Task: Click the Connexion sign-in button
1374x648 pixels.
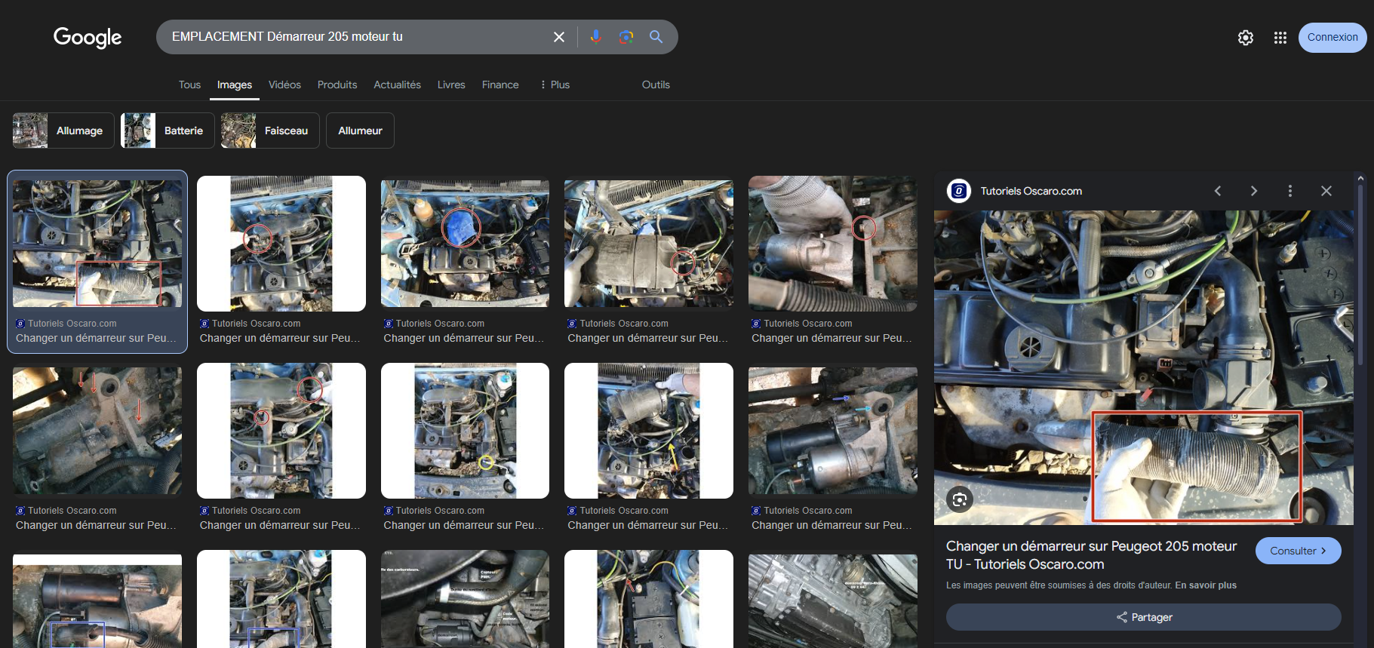Action: [1333, 37]
